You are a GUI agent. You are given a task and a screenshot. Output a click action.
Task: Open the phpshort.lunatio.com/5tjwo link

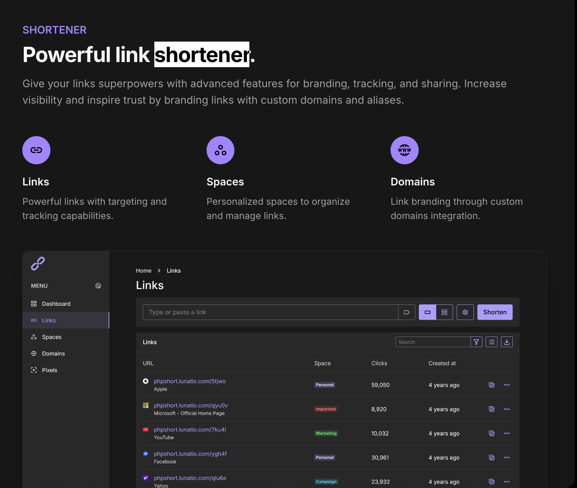190,381
